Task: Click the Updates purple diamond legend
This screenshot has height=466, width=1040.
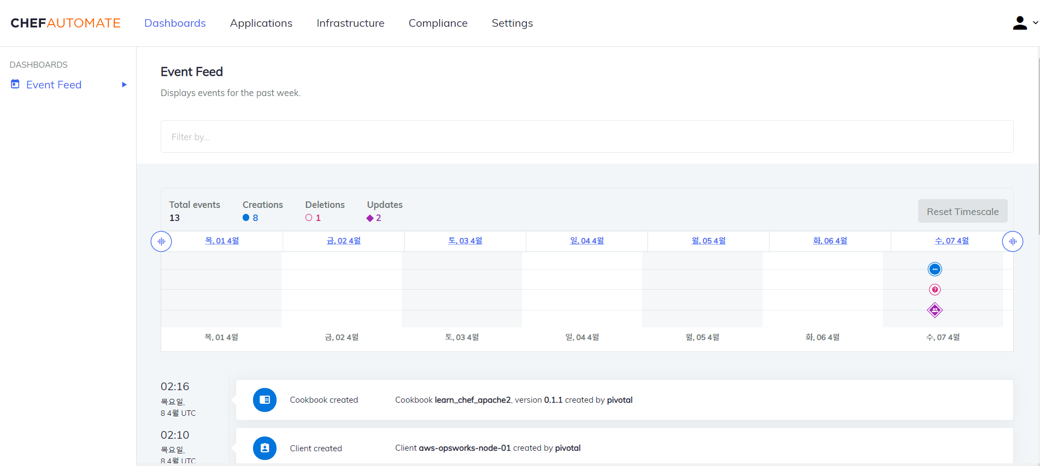Action: tap(370, 218)
